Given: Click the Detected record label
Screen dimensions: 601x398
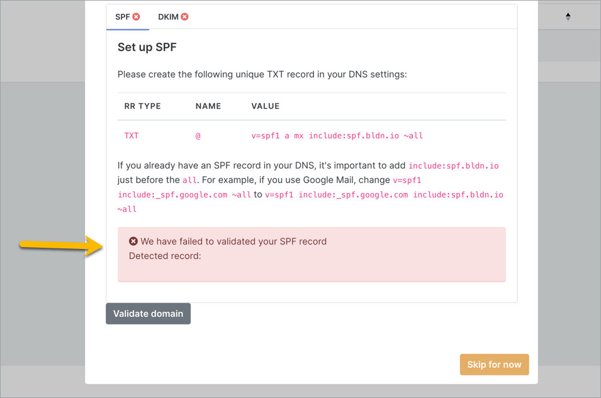Looking at the screenshot, I should (165, 256).
